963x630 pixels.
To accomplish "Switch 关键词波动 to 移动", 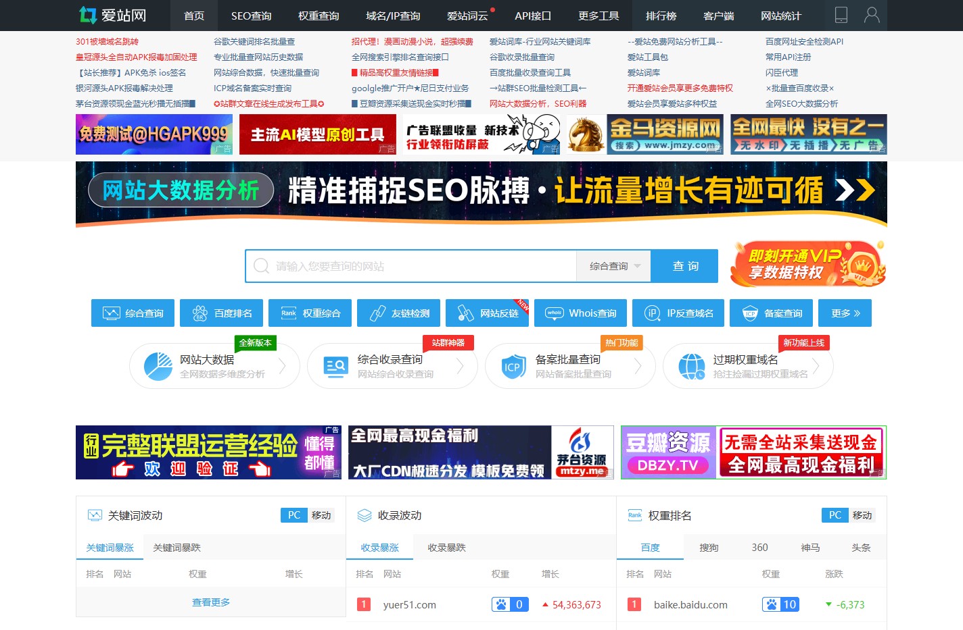I will [x=321, y=515].
